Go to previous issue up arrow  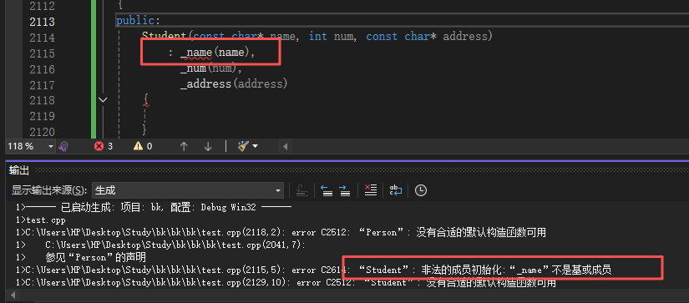tap(184, 146)
